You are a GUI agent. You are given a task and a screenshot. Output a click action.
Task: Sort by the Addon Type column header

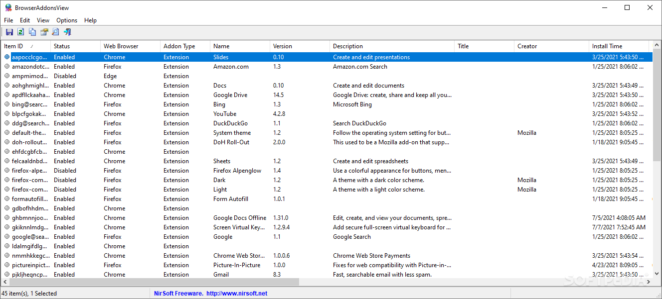[185, 46]
